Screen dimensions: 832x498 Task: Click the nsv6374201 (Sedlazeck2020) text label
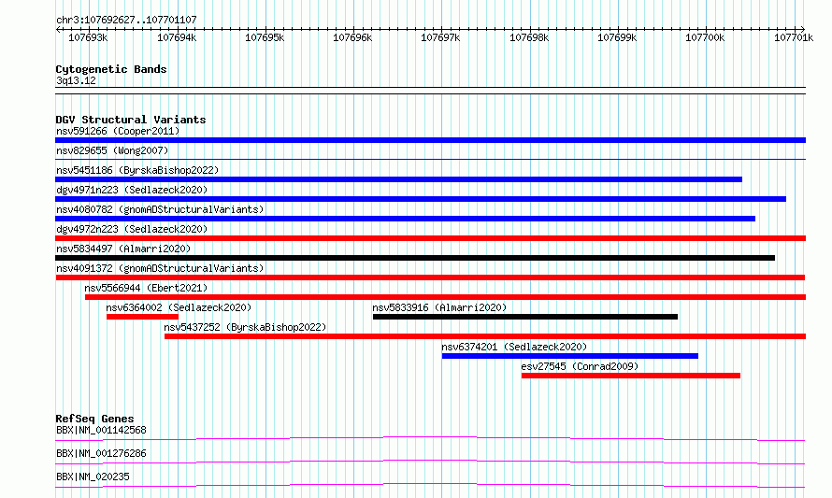(514, 347)
